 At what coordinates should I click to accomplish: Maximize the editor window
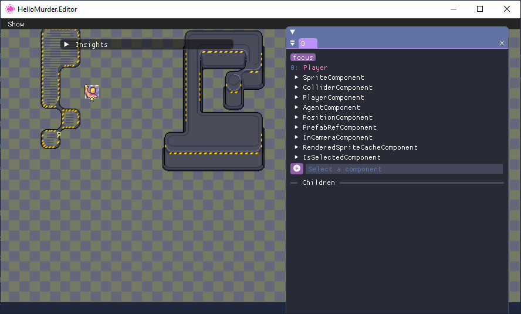480,9
